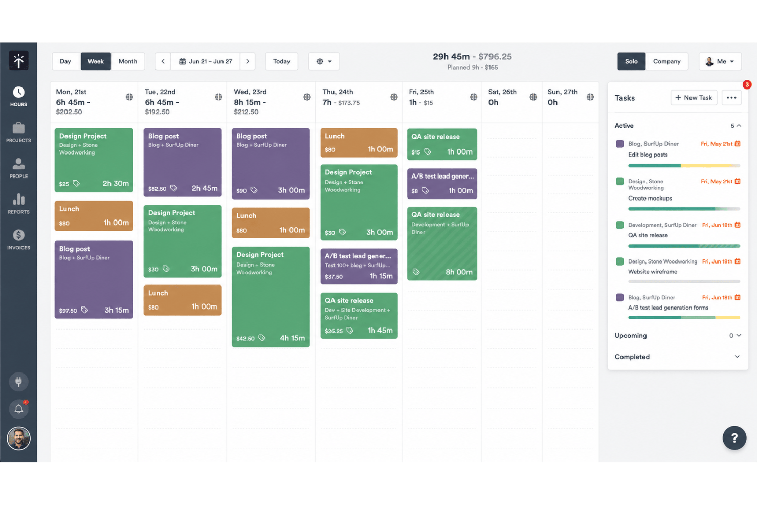Open the Jun 21 – Jun 27 date picker
Viewport: 757px width, 505px height.
[205, 61]
